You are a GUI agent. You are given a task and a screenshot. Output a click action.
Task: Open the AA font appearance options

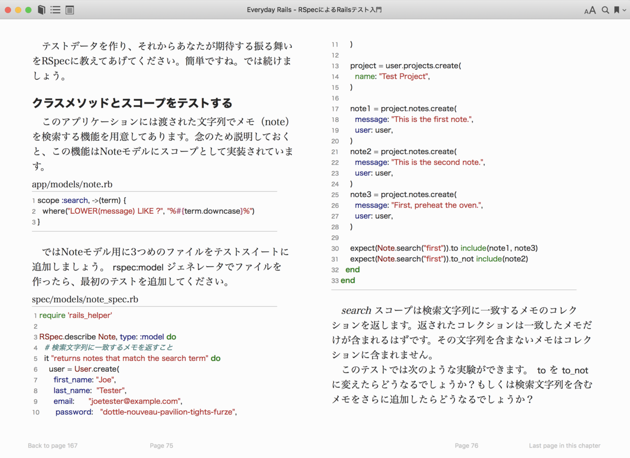[x=590, y=10]
